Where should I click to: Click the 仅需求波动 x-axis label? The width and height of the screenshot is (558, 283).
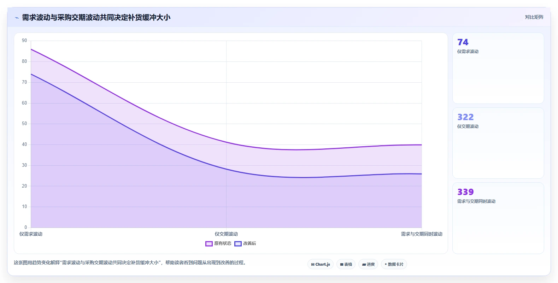31,234
